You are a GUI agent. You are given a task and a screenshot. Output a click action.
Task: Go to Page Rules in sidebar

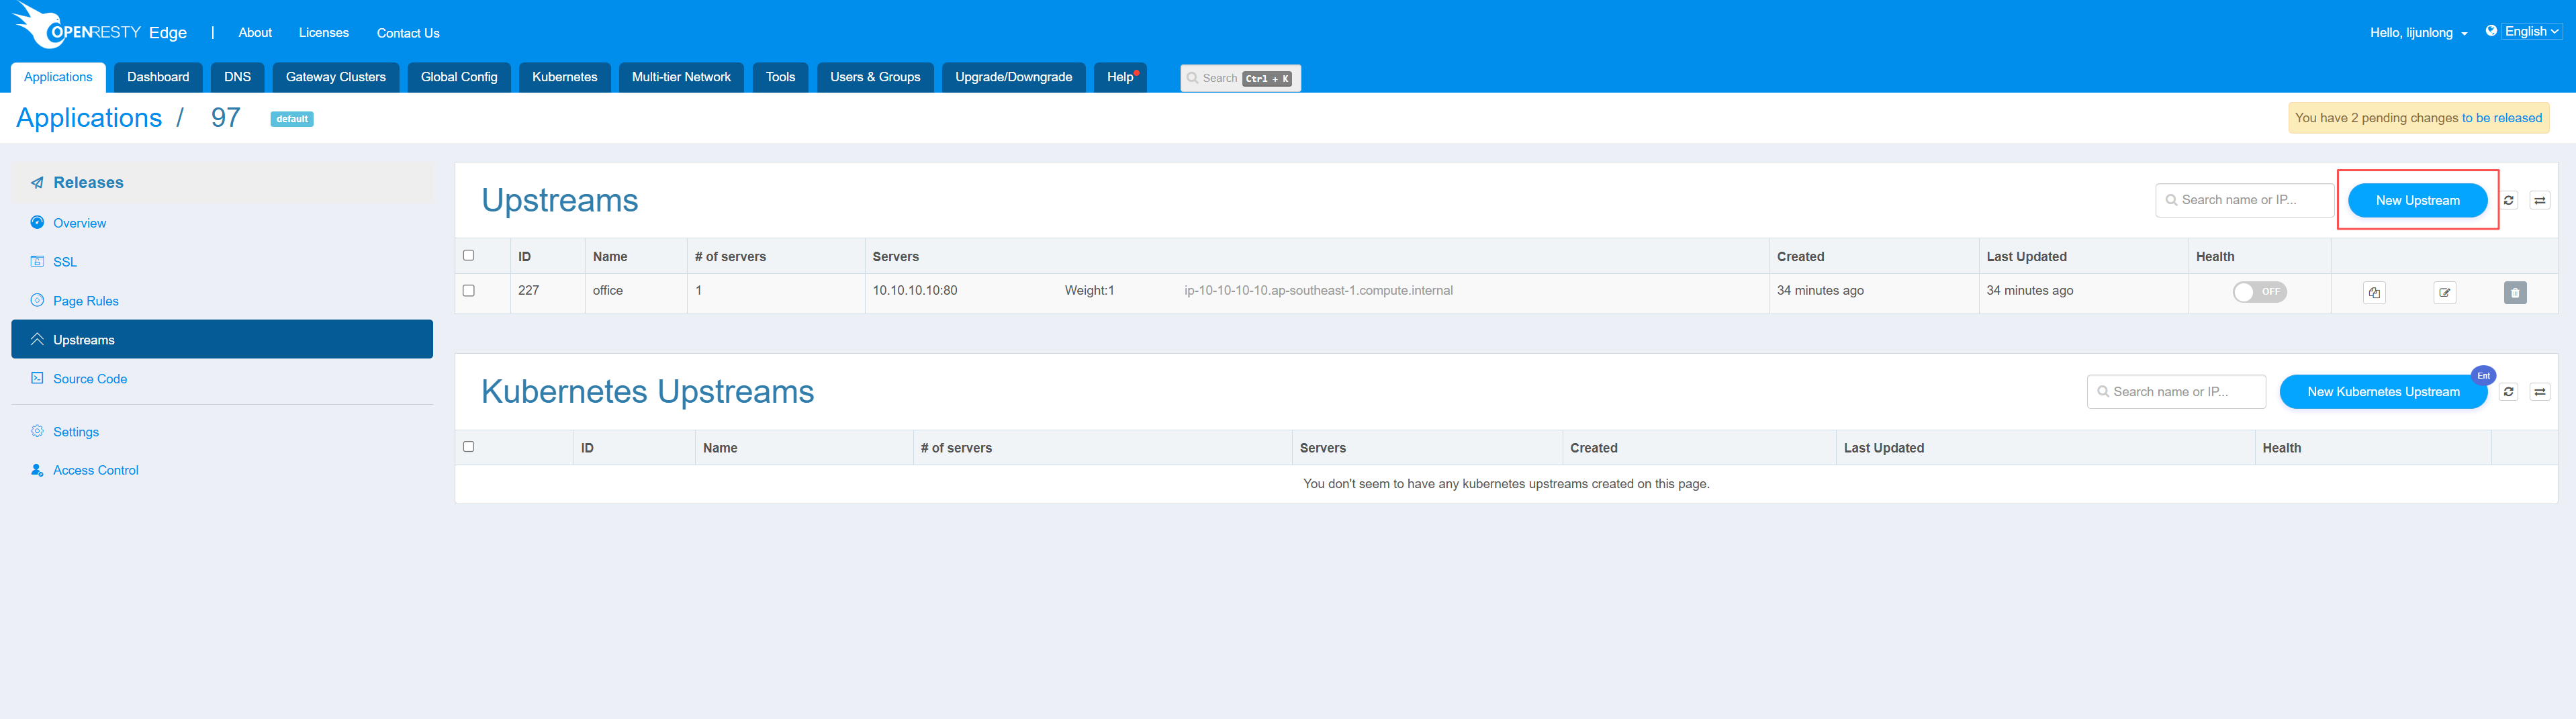pyautogui.click(x=86, y=301)
